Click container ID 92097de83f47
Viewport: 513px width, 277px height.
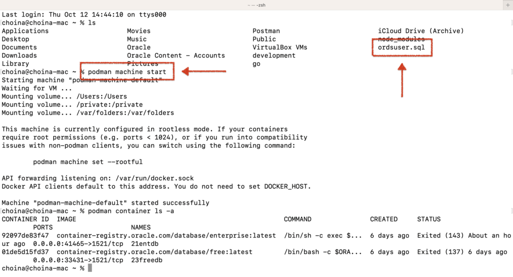click(25, 235)
